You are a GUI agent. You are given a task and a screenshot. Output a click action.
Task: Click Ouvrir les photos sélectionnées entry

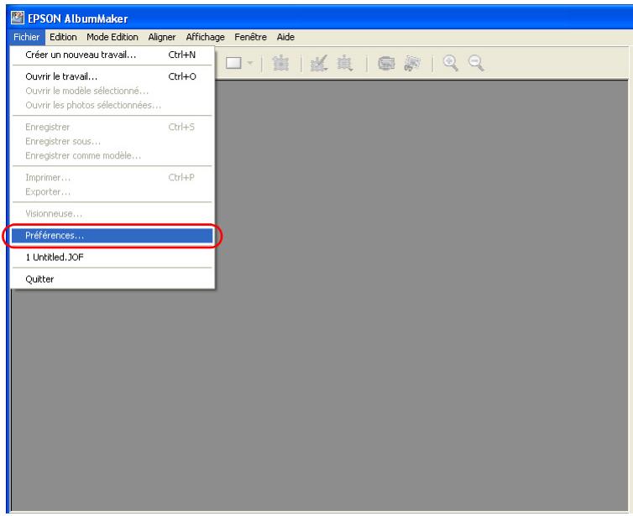(112, 106)
